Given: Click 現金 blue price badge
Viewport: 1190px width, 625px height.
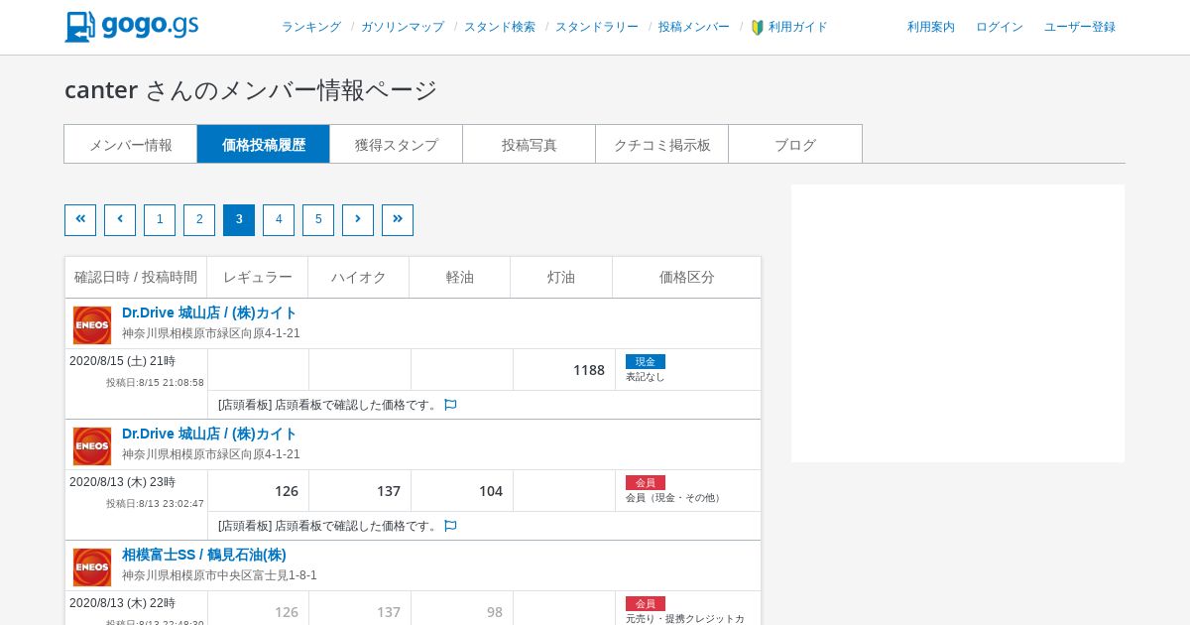Looking at the screenshot, I should [646, 361].
